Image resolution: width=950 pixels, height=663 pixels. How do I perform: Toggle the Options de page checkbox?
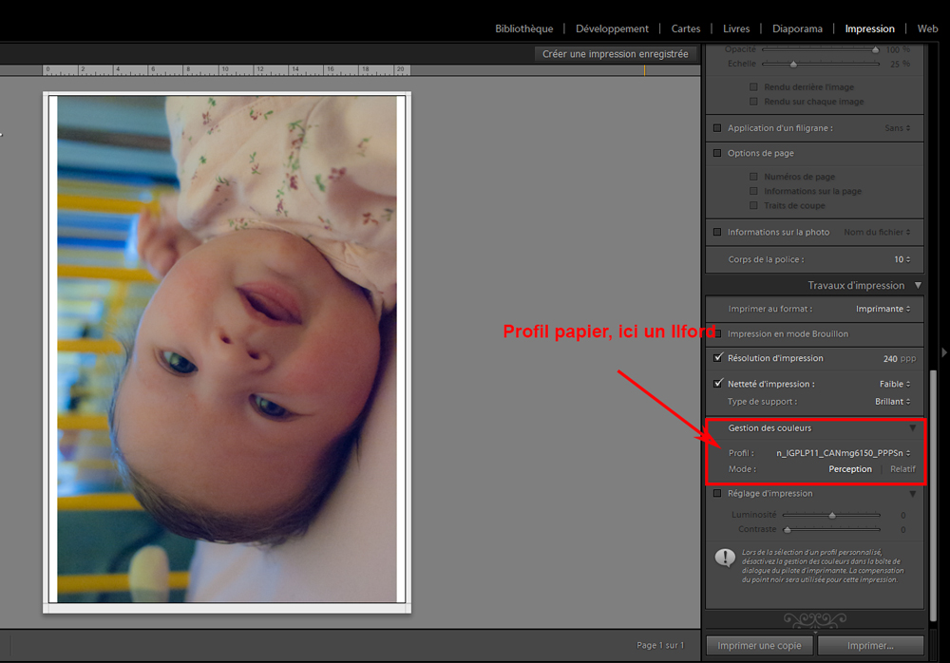pyautogui.click(x=717, y=153)
